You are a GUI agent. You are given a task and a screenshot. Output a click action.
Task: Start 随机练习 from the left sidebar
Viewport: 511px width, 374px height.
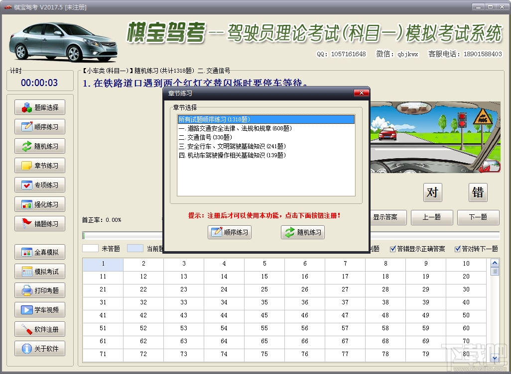click(40, 146)
